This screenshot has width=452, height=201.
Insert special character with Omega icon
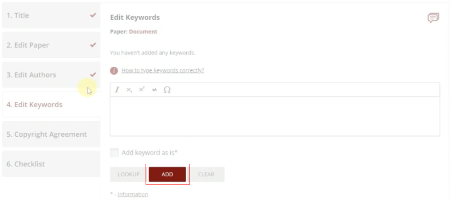coord(167,90)
